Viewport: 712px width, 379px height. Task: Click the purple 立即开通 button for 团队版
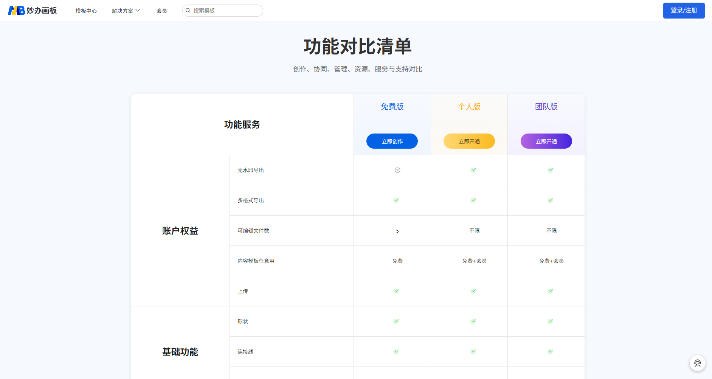[546, 141]
